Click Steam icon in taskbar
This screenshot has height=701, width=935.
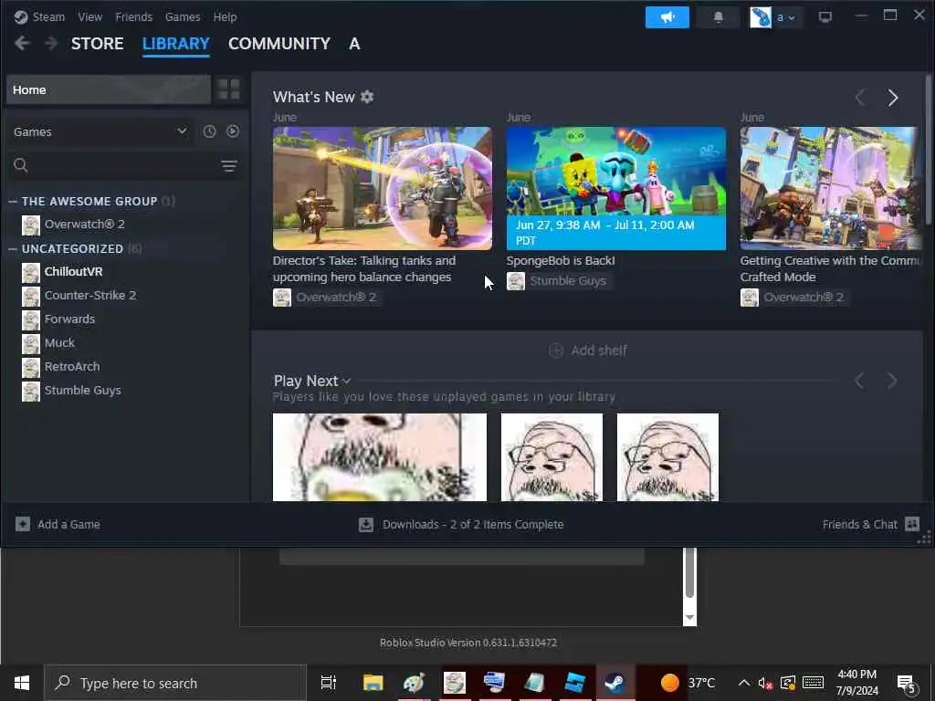point(615,683)
